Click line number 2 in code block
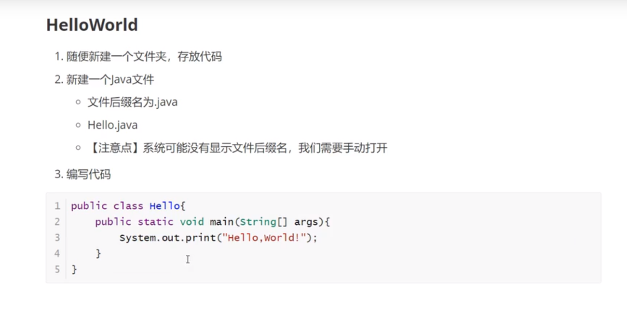Viewport: 627px width, 318px height. 57,222
